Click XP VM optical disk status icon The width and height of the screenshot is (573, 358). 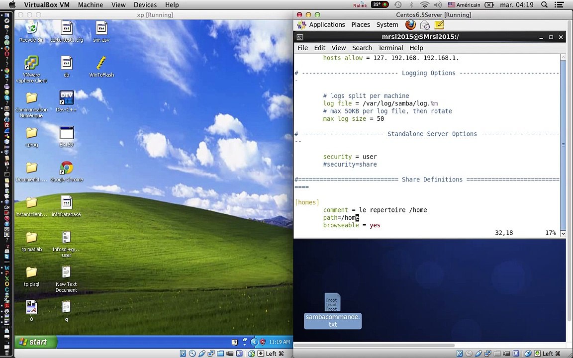coord(192,353)
